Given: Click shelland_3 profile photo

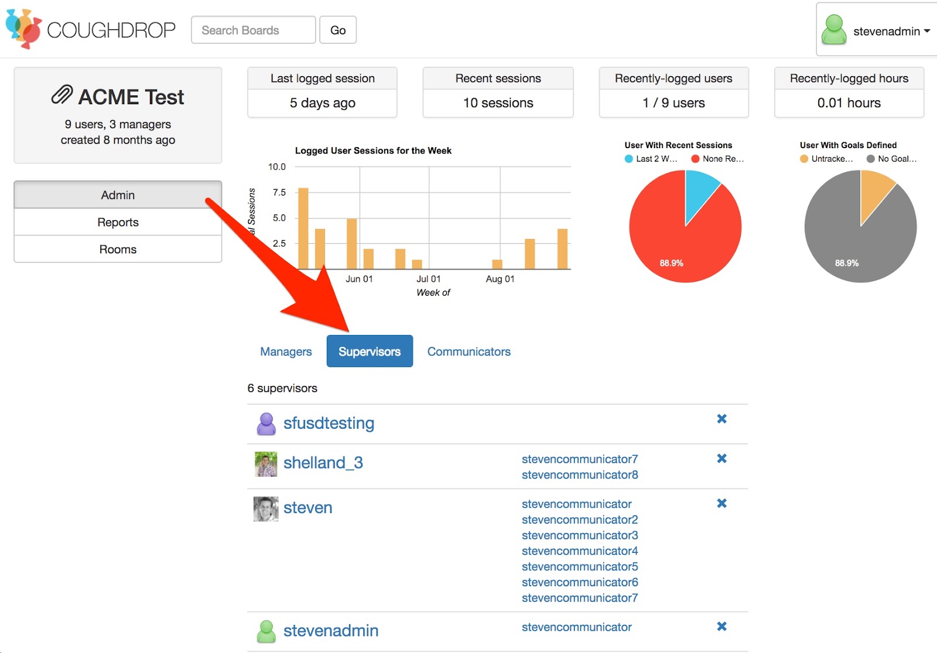Looking at the screenshot, I should click(x=266, y=464).
